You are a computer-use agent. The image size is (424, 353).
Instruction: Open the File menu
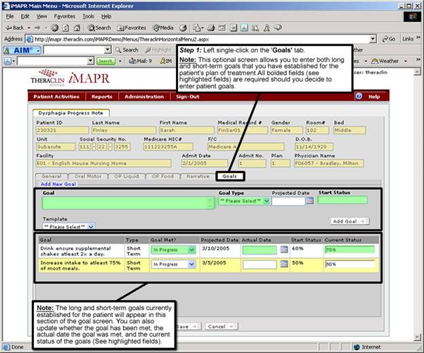point(10,16)
